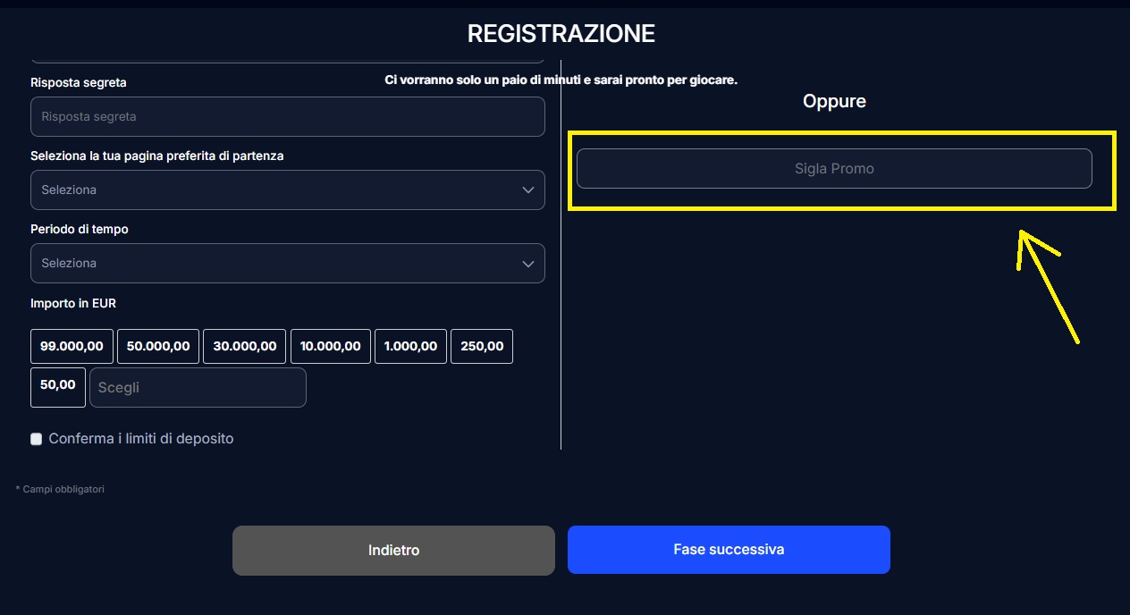Pick the 50,00 amount button
The image size is (1130, 615).
point(58,385)
